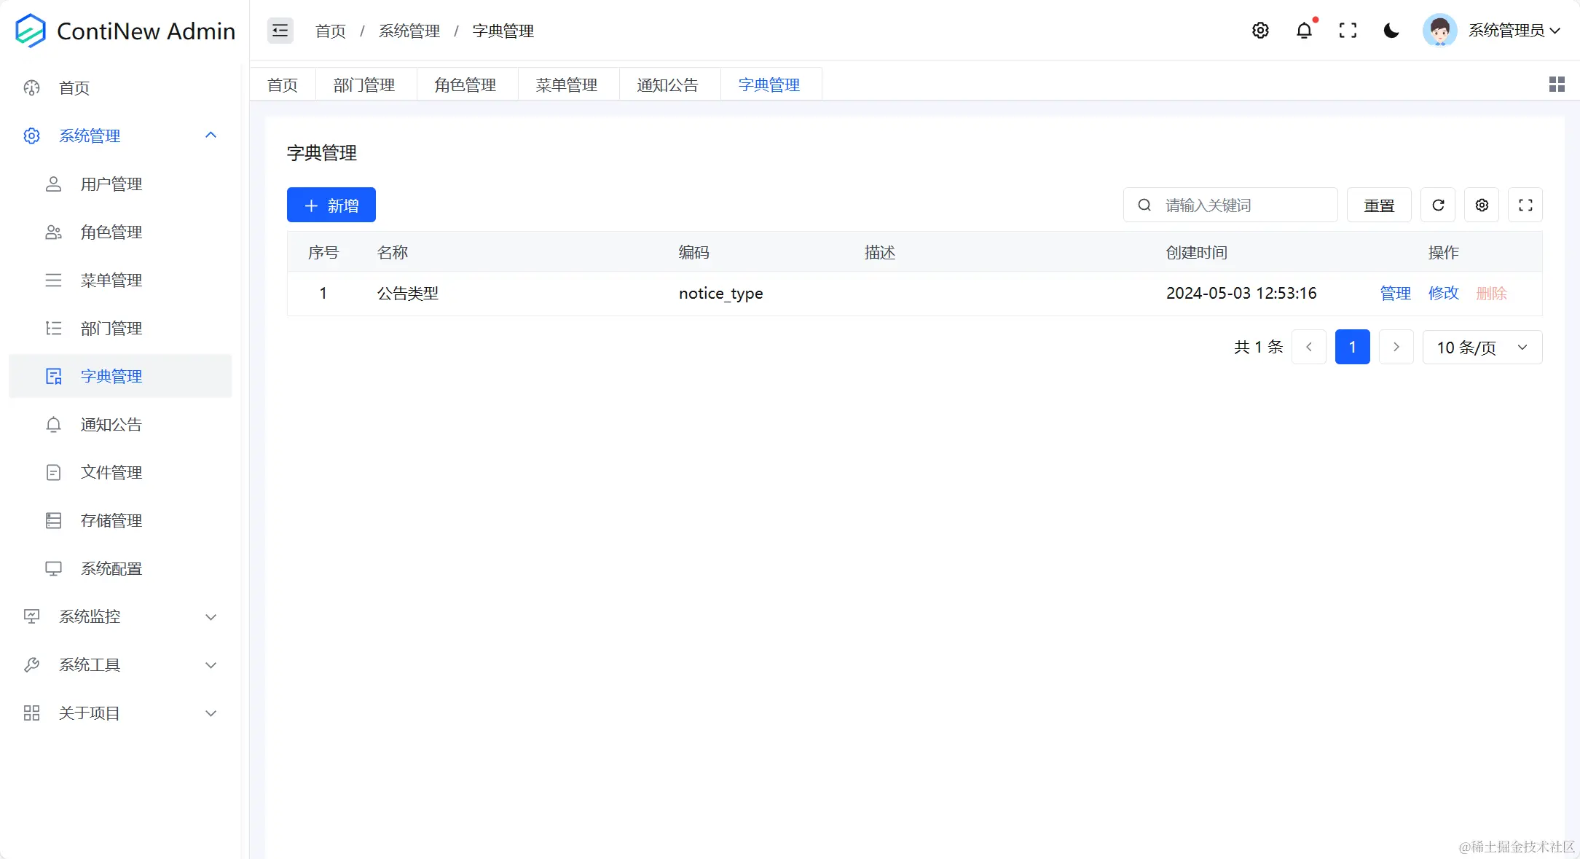Click the keyword search input field

[1231, 205]
